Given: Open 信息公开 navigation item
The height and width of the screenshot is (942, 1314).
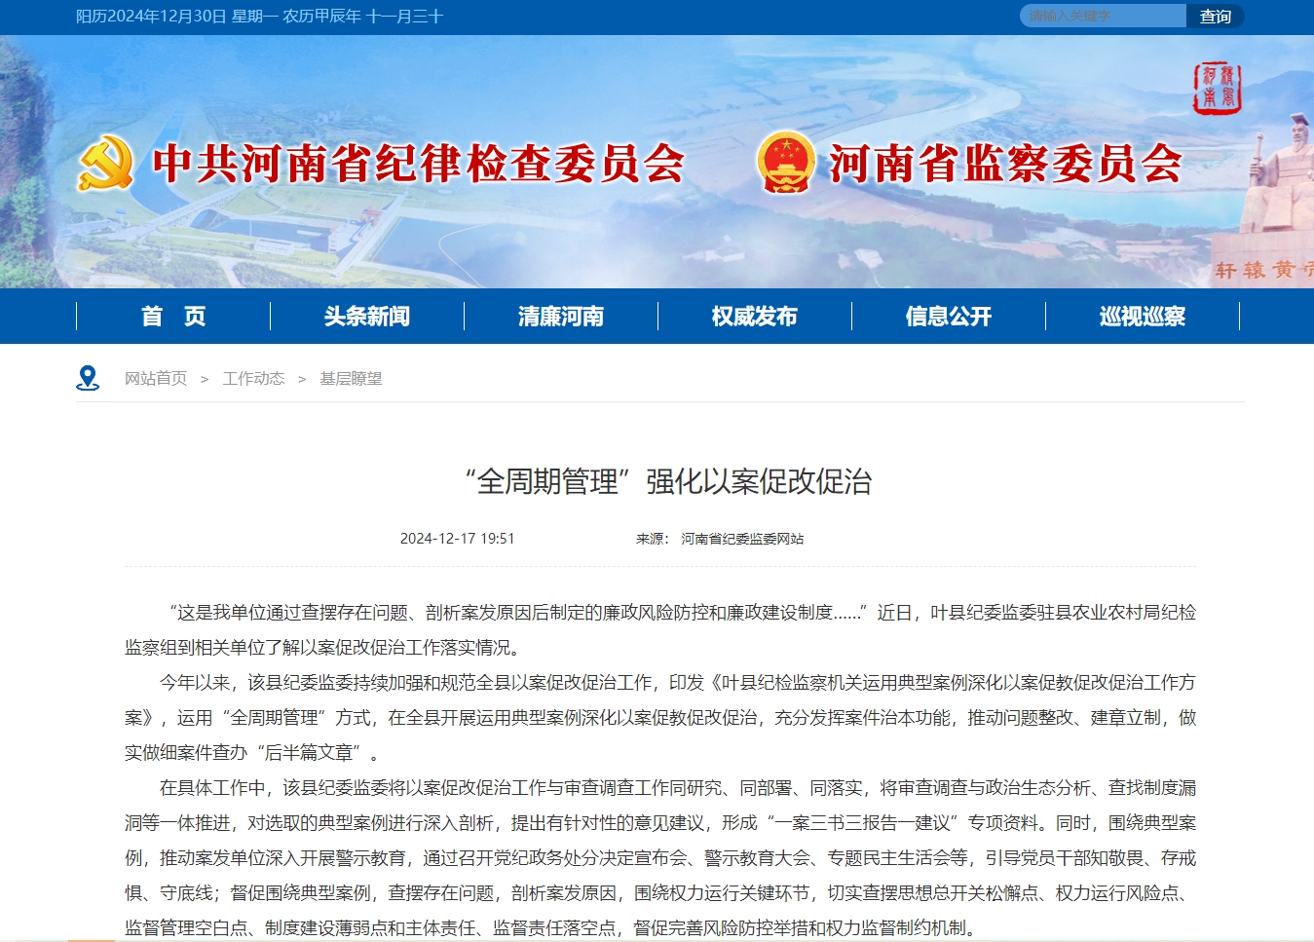Looking at the screenshot, I should point(949,317).
